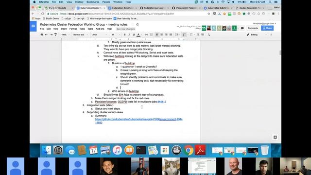311x175 pixels.
Task: Click the bookmark star in address bar
Action: 208,14
